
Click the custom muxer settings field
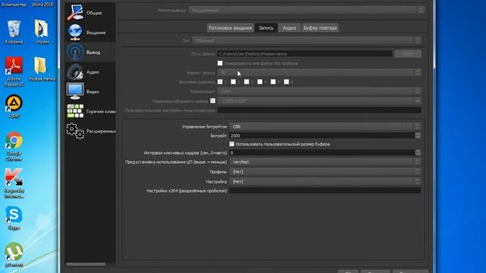click(319, 110)
